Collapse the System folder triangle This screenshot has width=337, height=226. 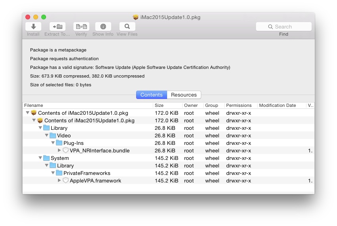[40, 158]
